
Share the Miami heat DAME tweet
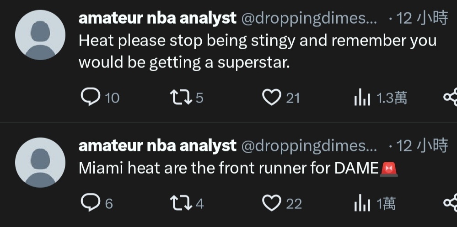(x=450, y=203)
